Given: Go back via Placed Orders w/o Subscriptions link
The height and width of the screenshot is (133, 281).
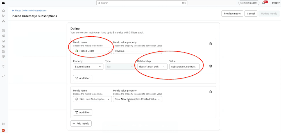Looking at the screenshot, I should (29, 11).
